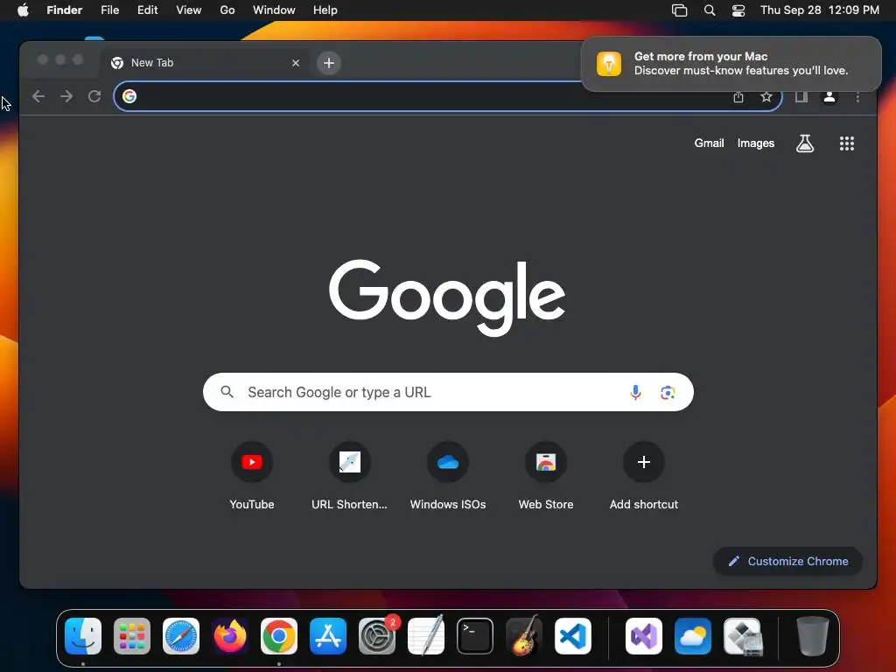Open the Finder menu
Viewport: 896px width, 672px height.
(x=64, y=10)
